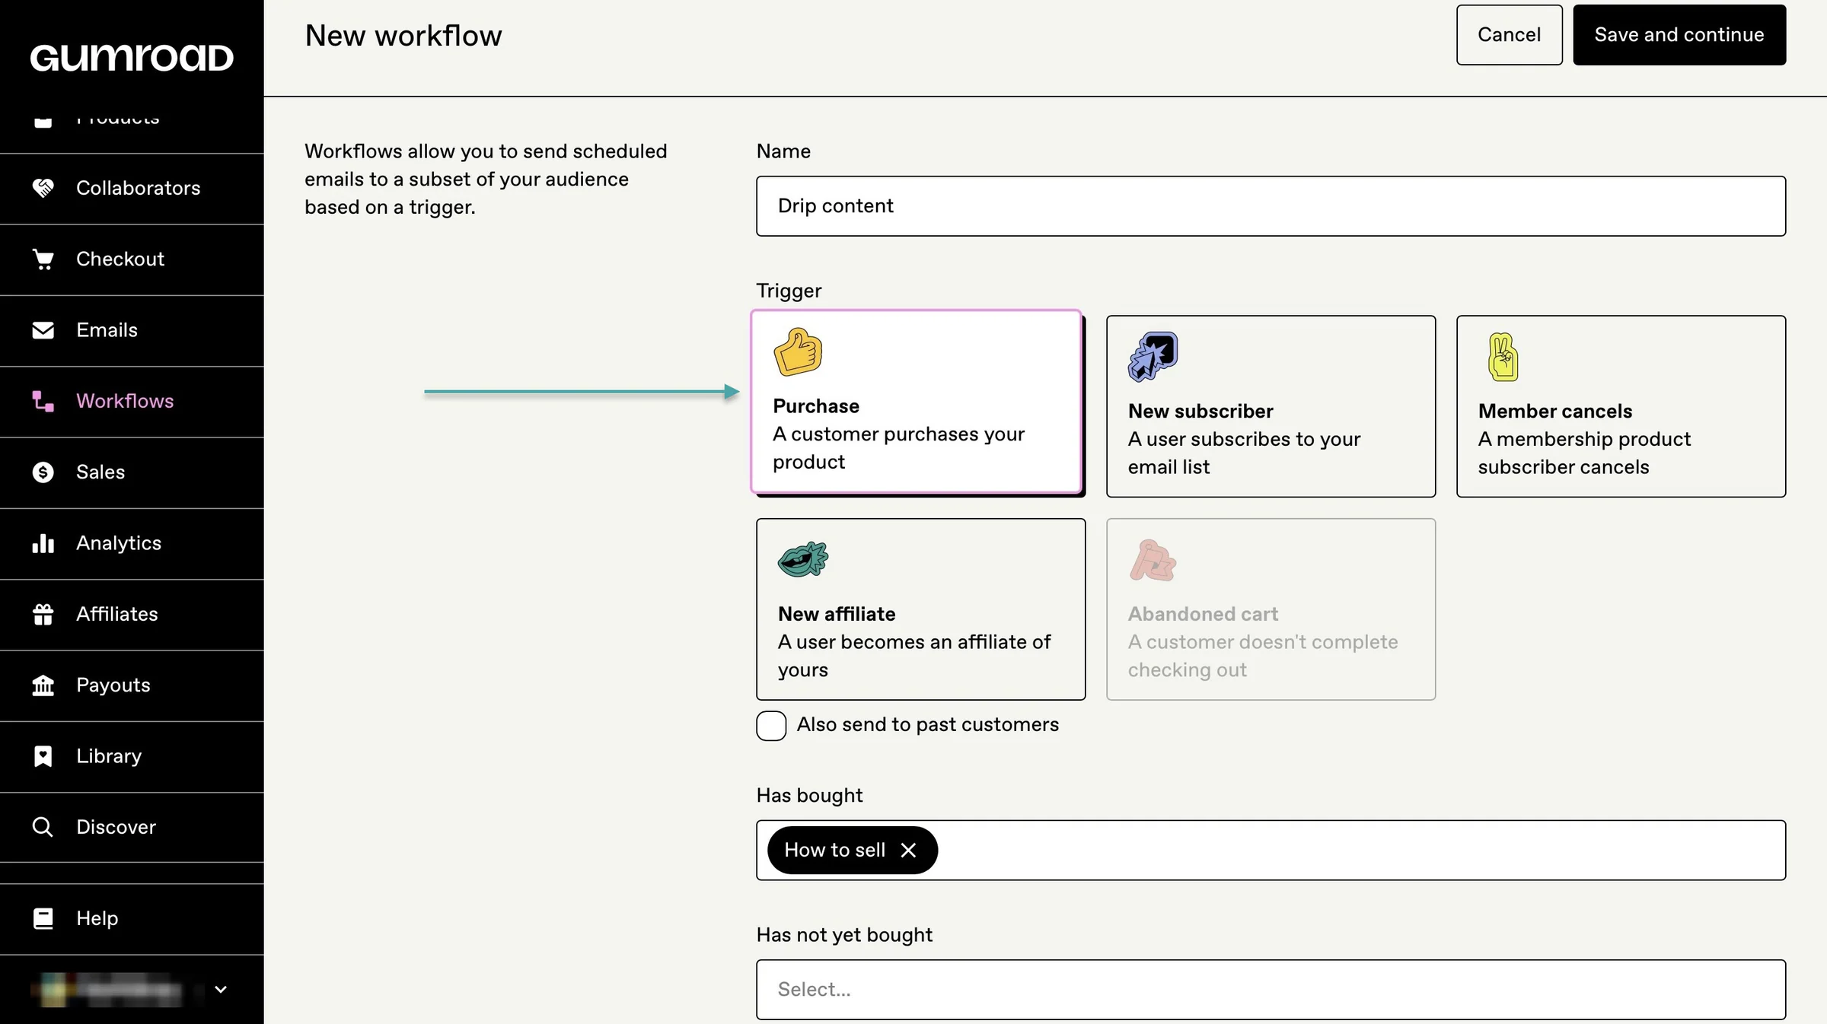The image size is (1827, 1024).
Task: Go to the Emails section
Action: coord(132,331)
